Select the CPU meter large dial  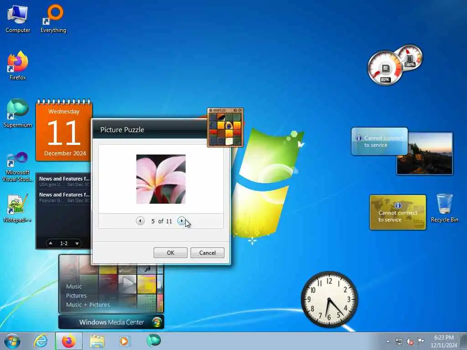384,68
